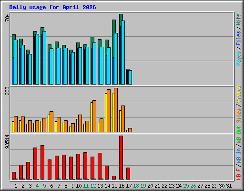Click day 8 on the x-axis
Viewport: 244px width, 191px height.
(66, 186)
